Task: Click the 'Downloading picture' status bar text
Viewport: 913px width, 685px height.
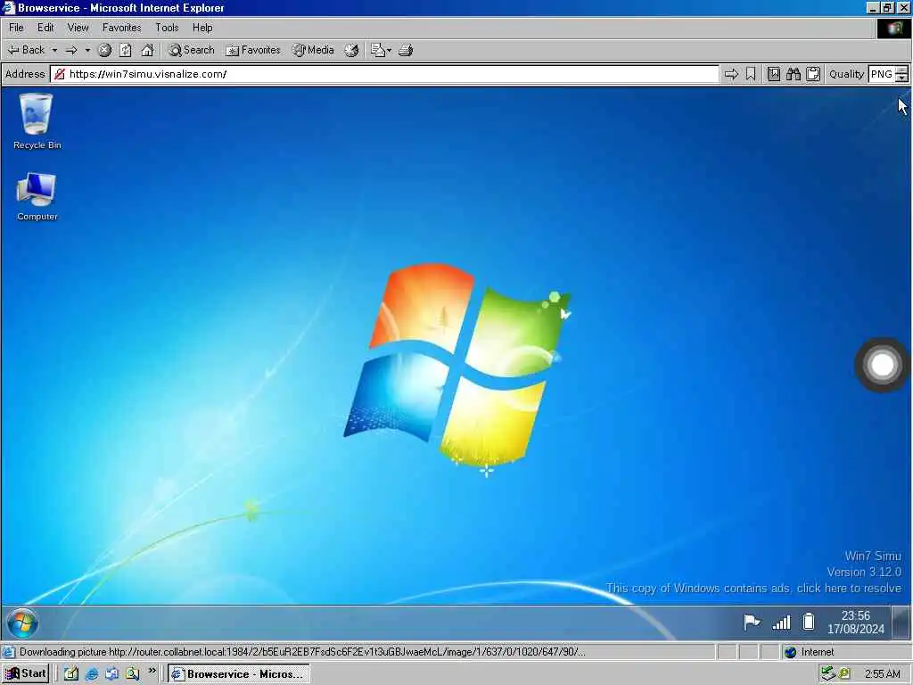Action: (302, 652)
